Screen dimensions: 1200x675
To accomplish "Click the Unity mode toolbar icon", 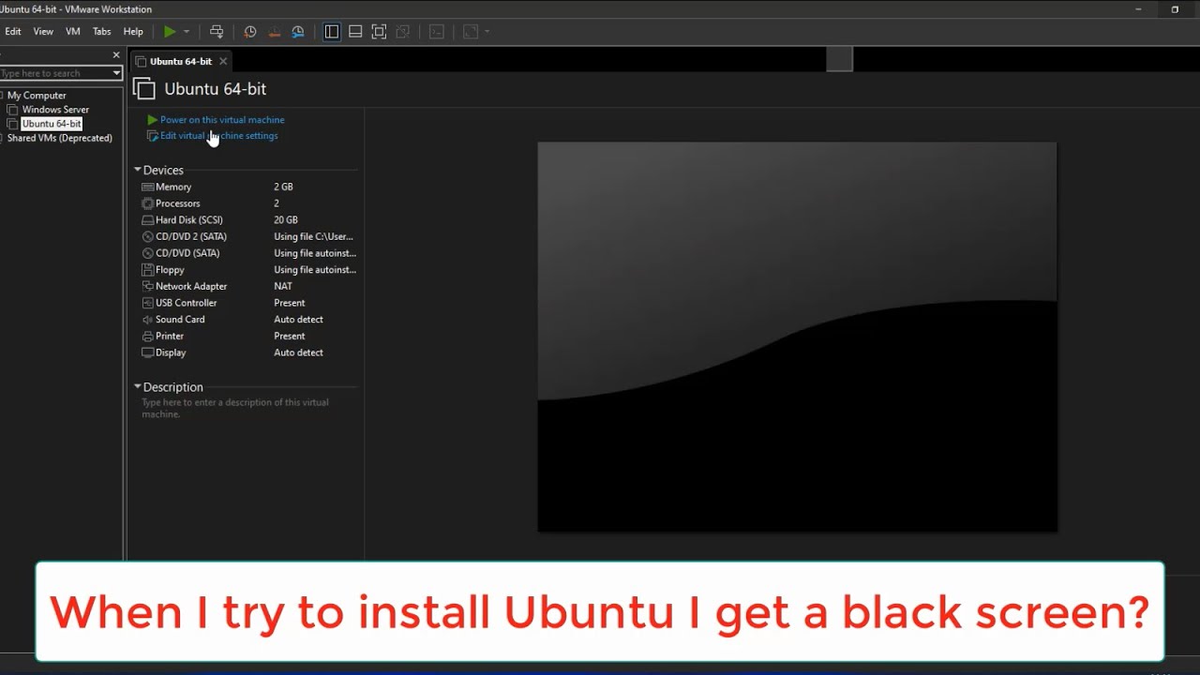I will 402,32.
